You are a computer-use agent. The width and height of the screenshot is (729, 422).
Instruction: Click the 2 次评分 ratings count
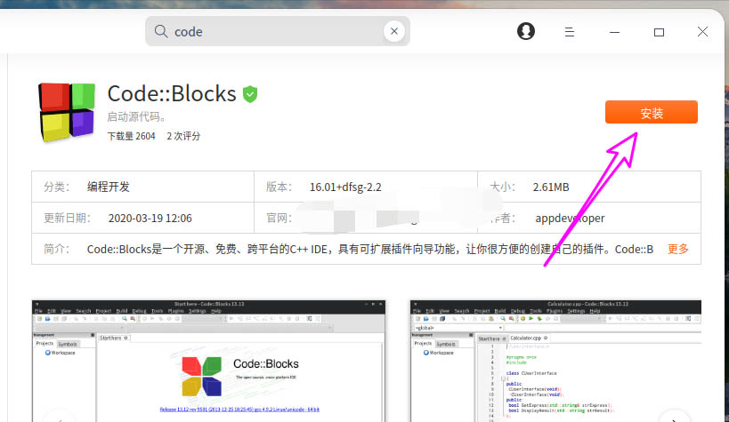(183, 136)
